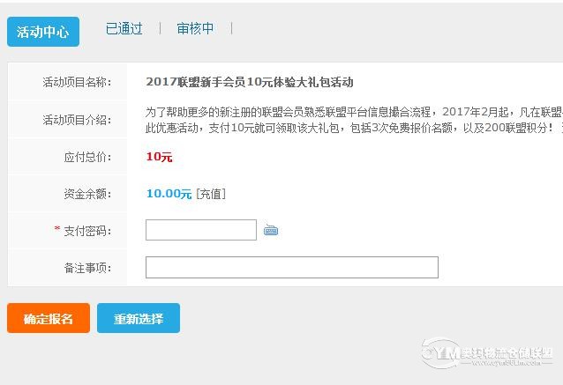Click the 活动中心 blue header button
The height and width of the screenshot is (385, 563).
point(43,32)
